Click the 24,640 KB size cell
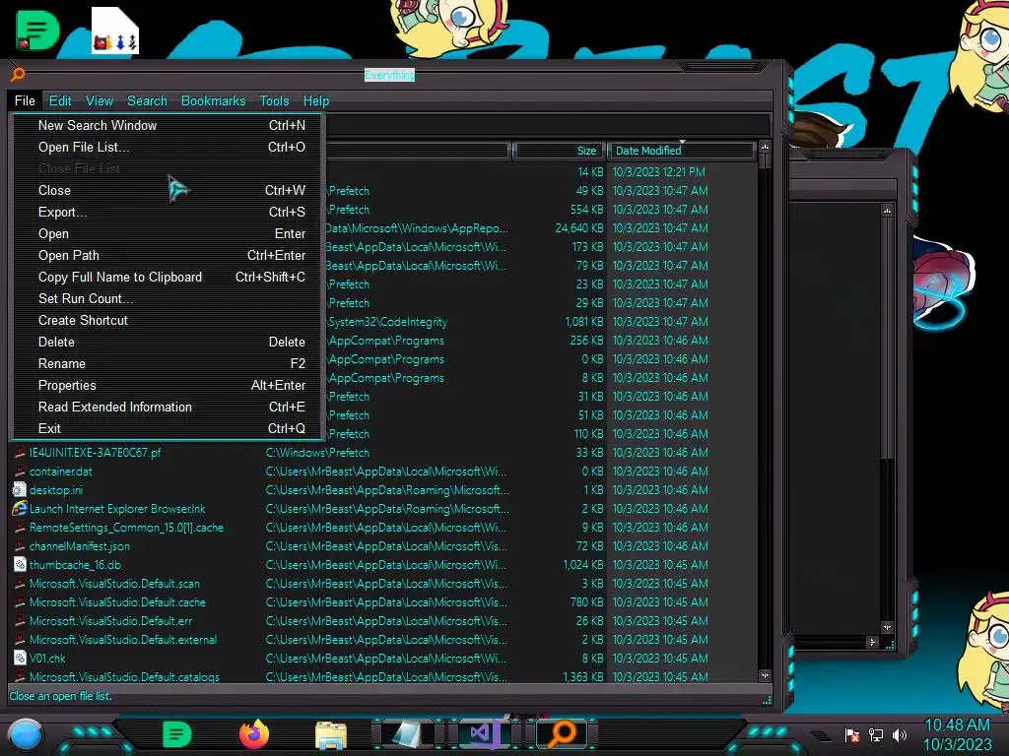Image resolution: width=1009 pixels, height=756 pixels. point(579,228)
